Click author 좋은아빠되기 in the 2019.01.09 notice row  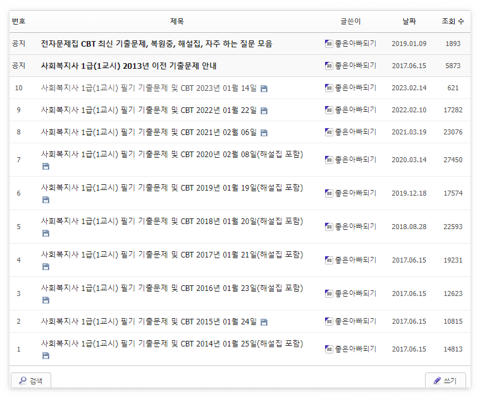pos(355,44)
